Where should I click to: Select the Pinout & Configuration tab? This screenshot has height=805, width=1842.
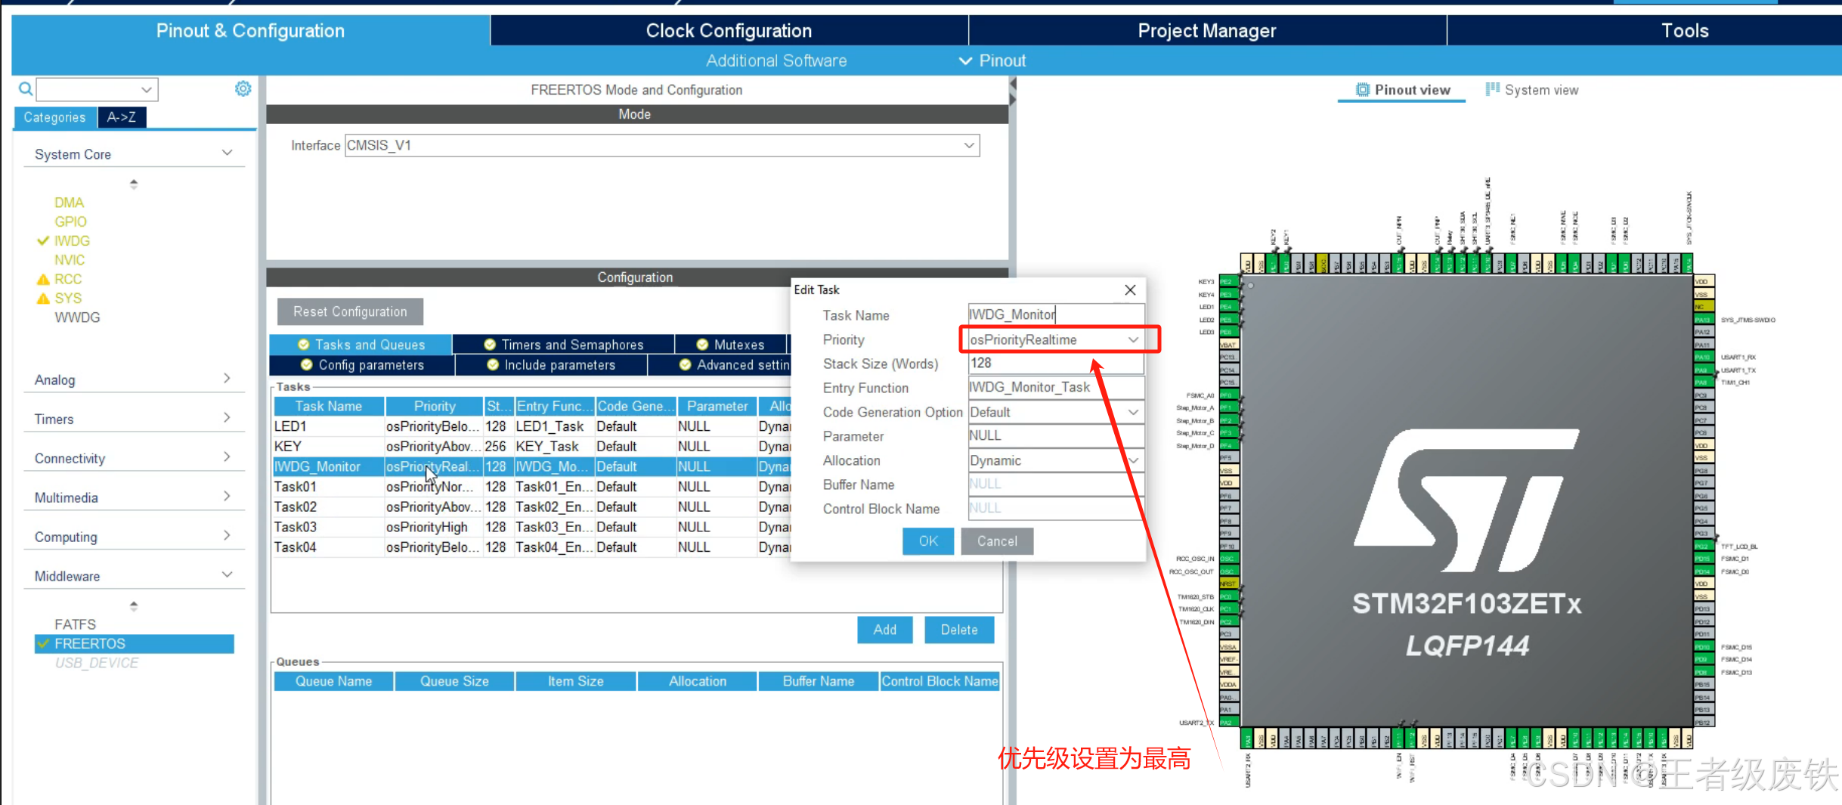click(x=250, y=30)
